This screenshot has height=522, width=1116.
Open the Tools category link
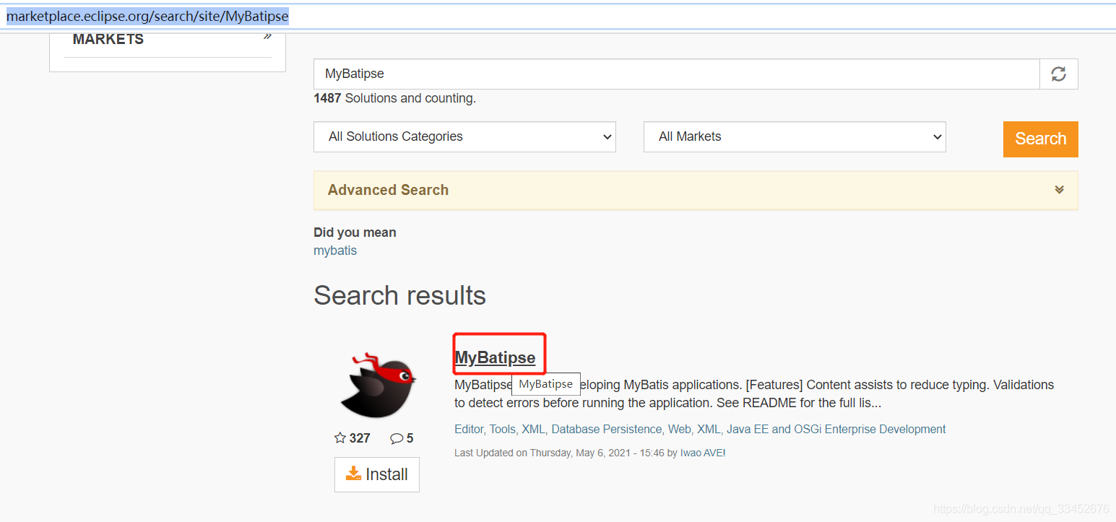pyautogui.click(x=503, y=429)
